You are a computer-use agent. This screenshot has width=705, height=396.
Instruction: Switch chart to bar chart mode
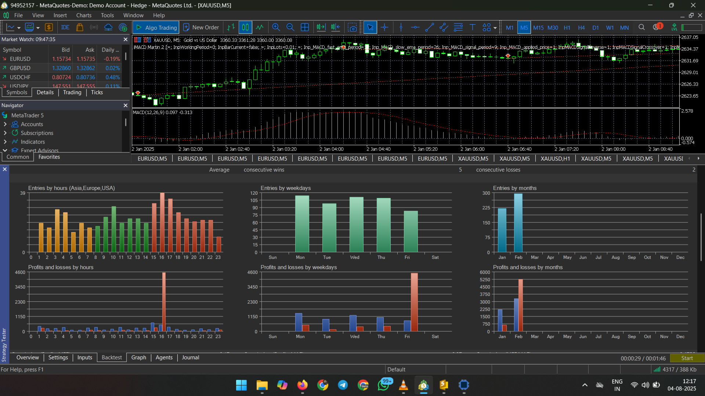coord(231,27)
